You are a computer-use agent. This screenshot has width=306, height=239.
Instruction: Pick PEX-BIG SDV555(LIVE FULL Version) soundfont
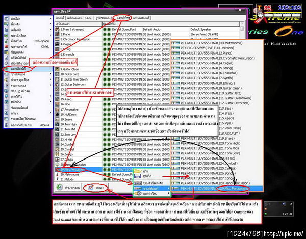coord(217,48)
